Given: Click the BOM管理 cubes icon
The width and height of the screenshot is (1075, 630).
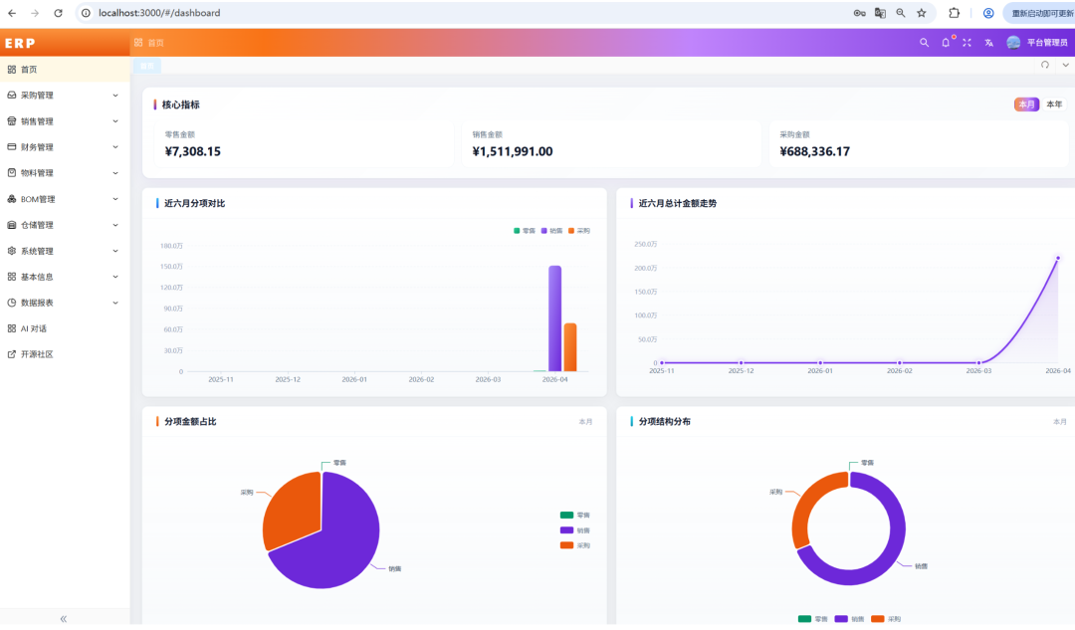Looking at the screenshot, I should (12, 199).
